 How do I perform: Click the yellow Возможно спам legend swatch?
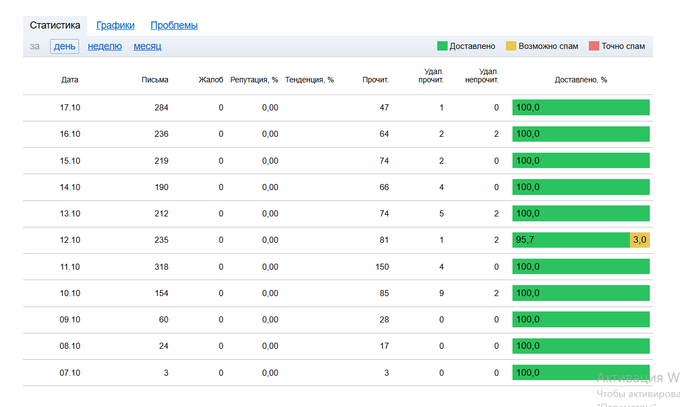point(511,46)
